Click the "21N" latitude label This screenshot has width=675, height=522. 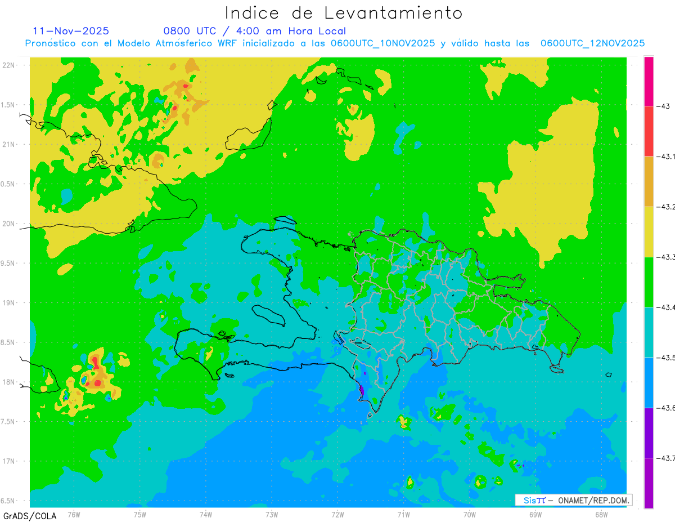[x=9, y=144]
